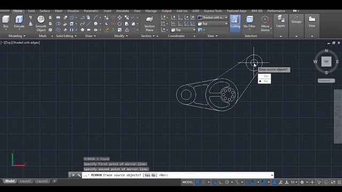The image size is (342, 192).
Task: Click the Solid Intersect icon in Solid Editing
Action: pos(58,30)
